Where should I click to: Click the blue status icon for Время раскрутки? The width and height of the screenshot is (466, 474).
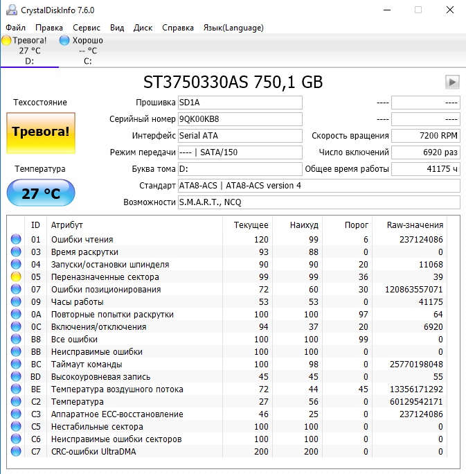pyautogui.click(x=16, y=252)
